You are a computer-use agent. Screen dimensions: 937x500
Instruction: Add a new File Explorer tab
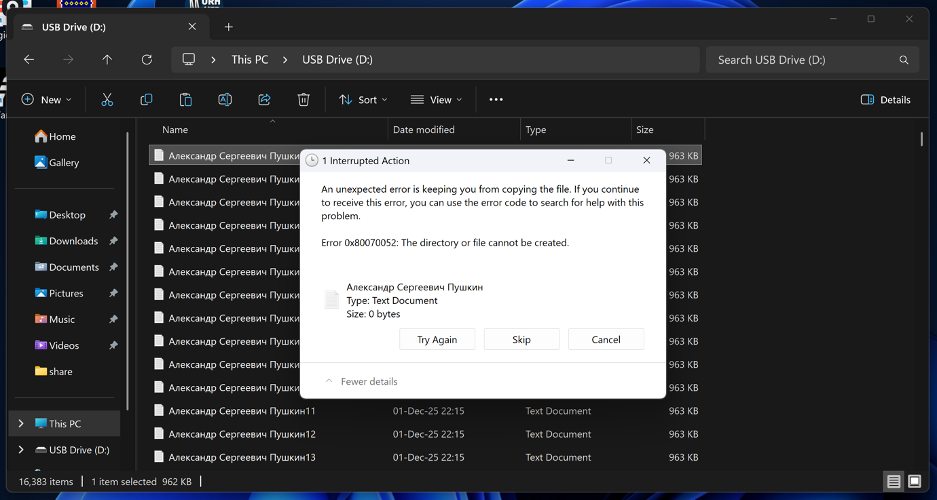pyautogui.click(x=229, y=27)
